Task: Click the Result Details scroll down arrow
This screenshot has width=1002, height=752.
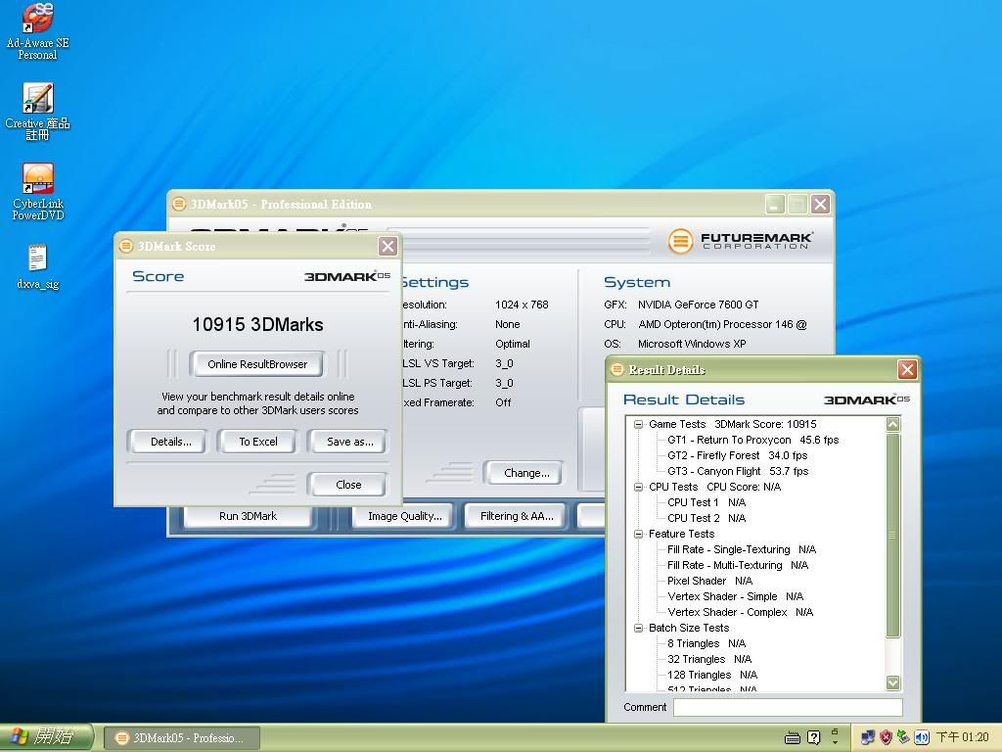Action: (892, 682)
